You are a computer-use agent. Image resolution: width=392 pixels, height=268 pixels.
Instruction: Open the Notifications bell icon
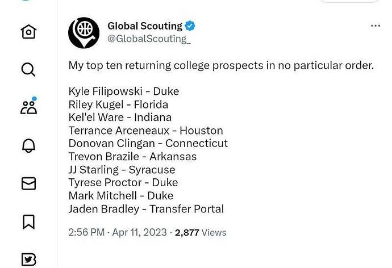28,145
